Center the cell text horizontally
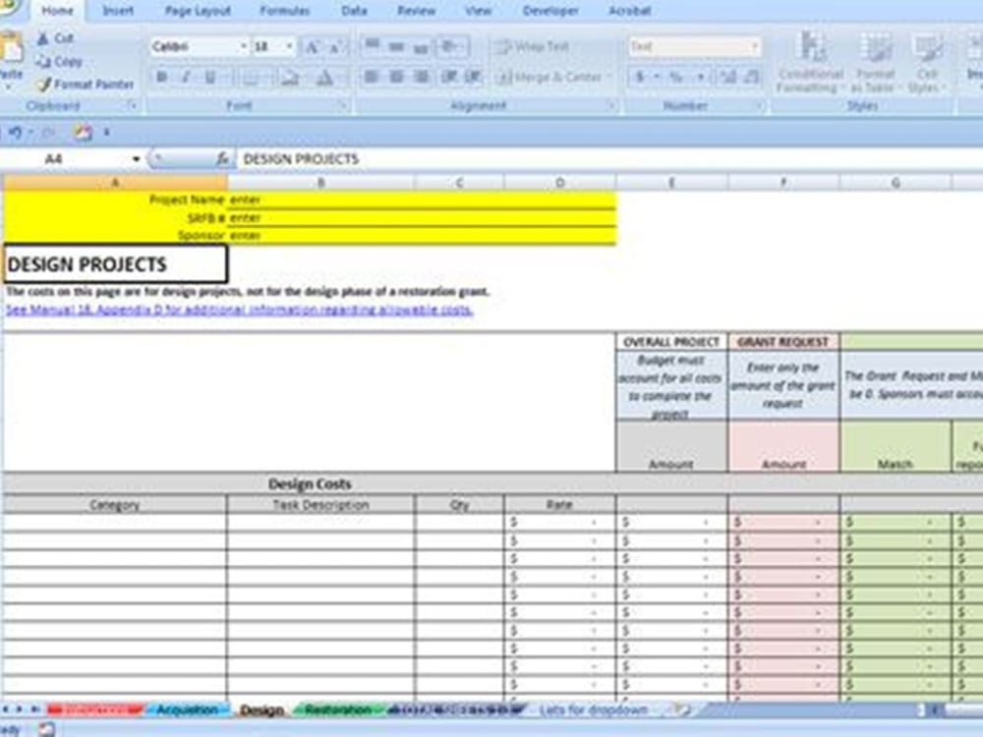This screenshot has height=737, width=983. tap(396, 77)
